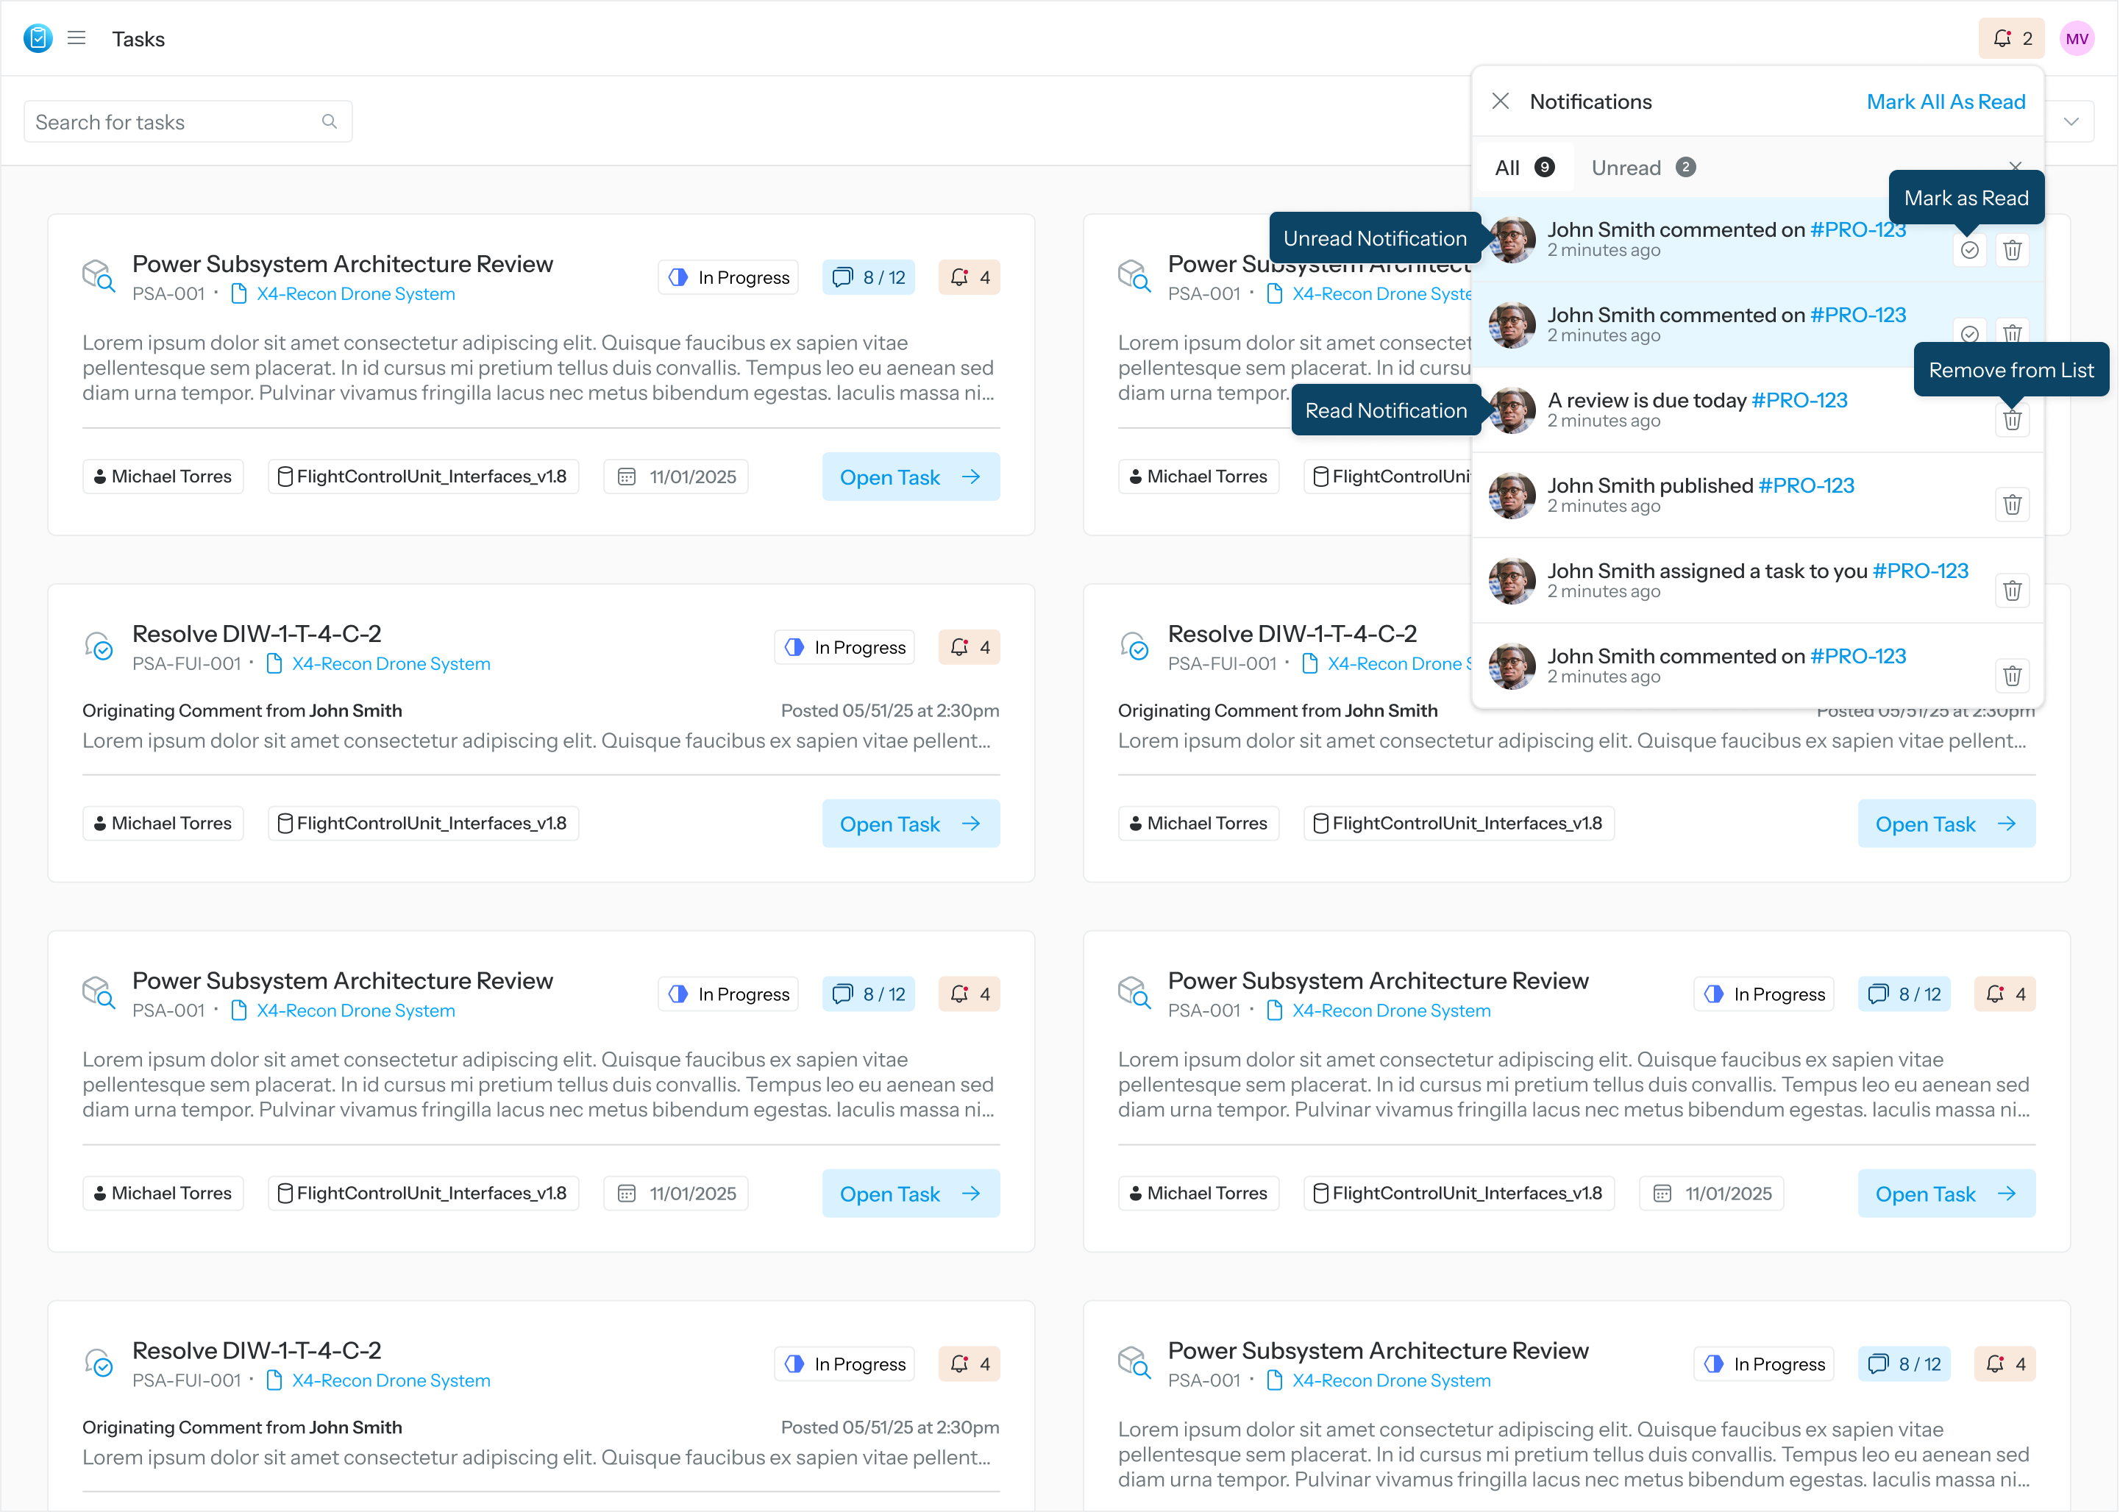Click the comment count icon showing 8/12
2120x1512 pixels.
[x=868, y=277]
